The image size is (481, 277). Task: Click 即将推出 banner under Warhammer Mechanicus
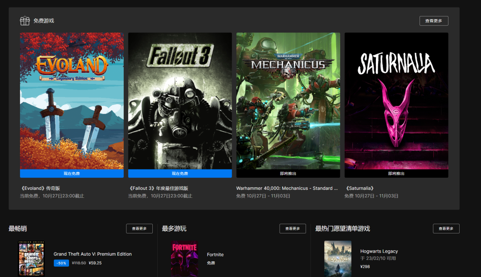click(x=288, y=173)
